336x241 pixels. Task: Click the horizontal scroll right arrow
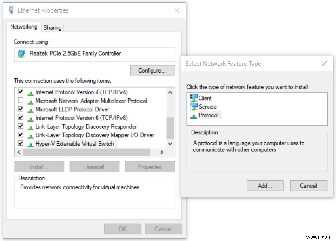(x=162, y=152)
